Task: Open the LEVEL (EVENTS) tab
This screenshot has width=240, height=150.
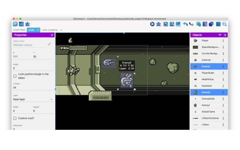Action: (x=50, y=30)
